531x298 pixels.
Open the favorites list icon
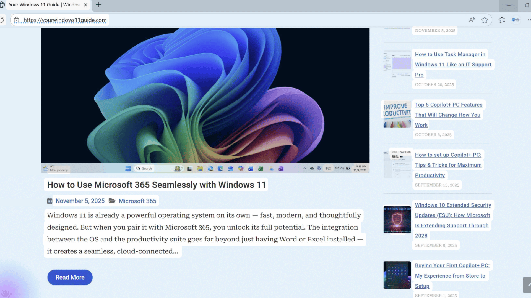click(502, 20)
